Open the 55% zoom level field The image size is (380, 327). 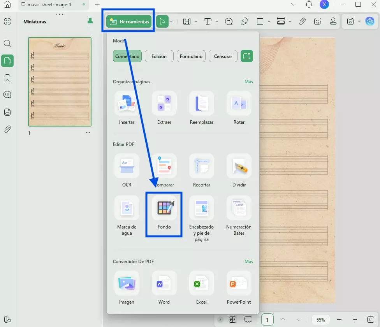321,320
